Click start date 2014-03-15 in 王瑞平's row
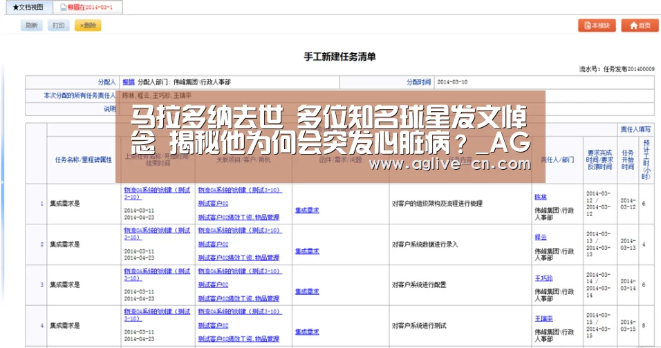The width and height of the screenshot is (661, 348). 628,325
